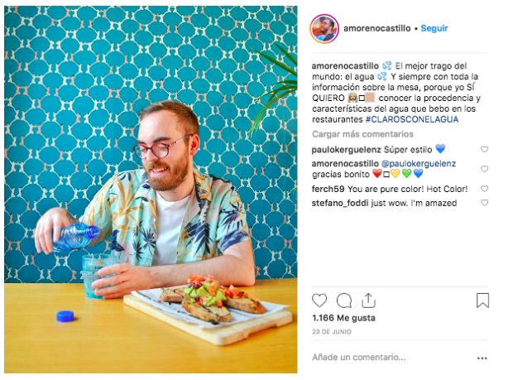Like stefano_foddi's comment with the heart
The height and width of the screenshot is (380, 508).
484,203
